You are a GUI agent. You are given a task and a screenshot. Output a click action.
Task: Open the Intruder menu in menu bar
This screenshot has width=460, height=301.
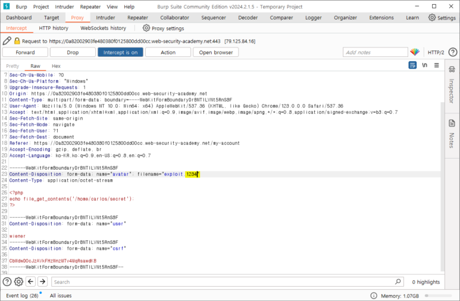[64, 7]
